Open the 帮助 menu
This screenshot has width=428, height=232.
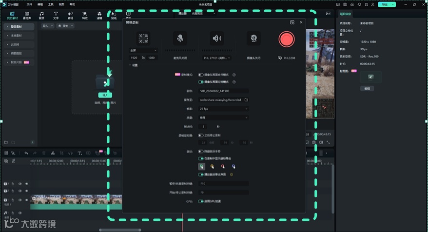(x=72, y=4)
